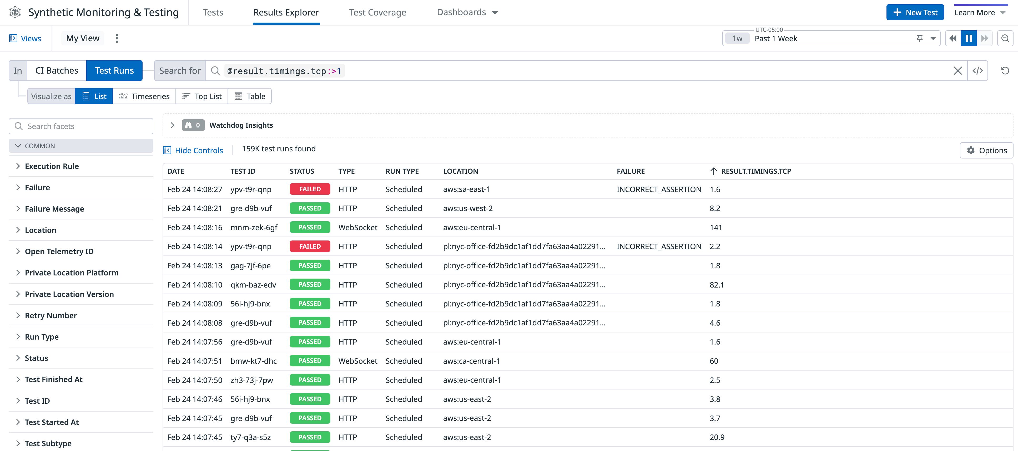Zoom out the time range
This screenshot has width=1018, height=451.
tap(1005, 38)
